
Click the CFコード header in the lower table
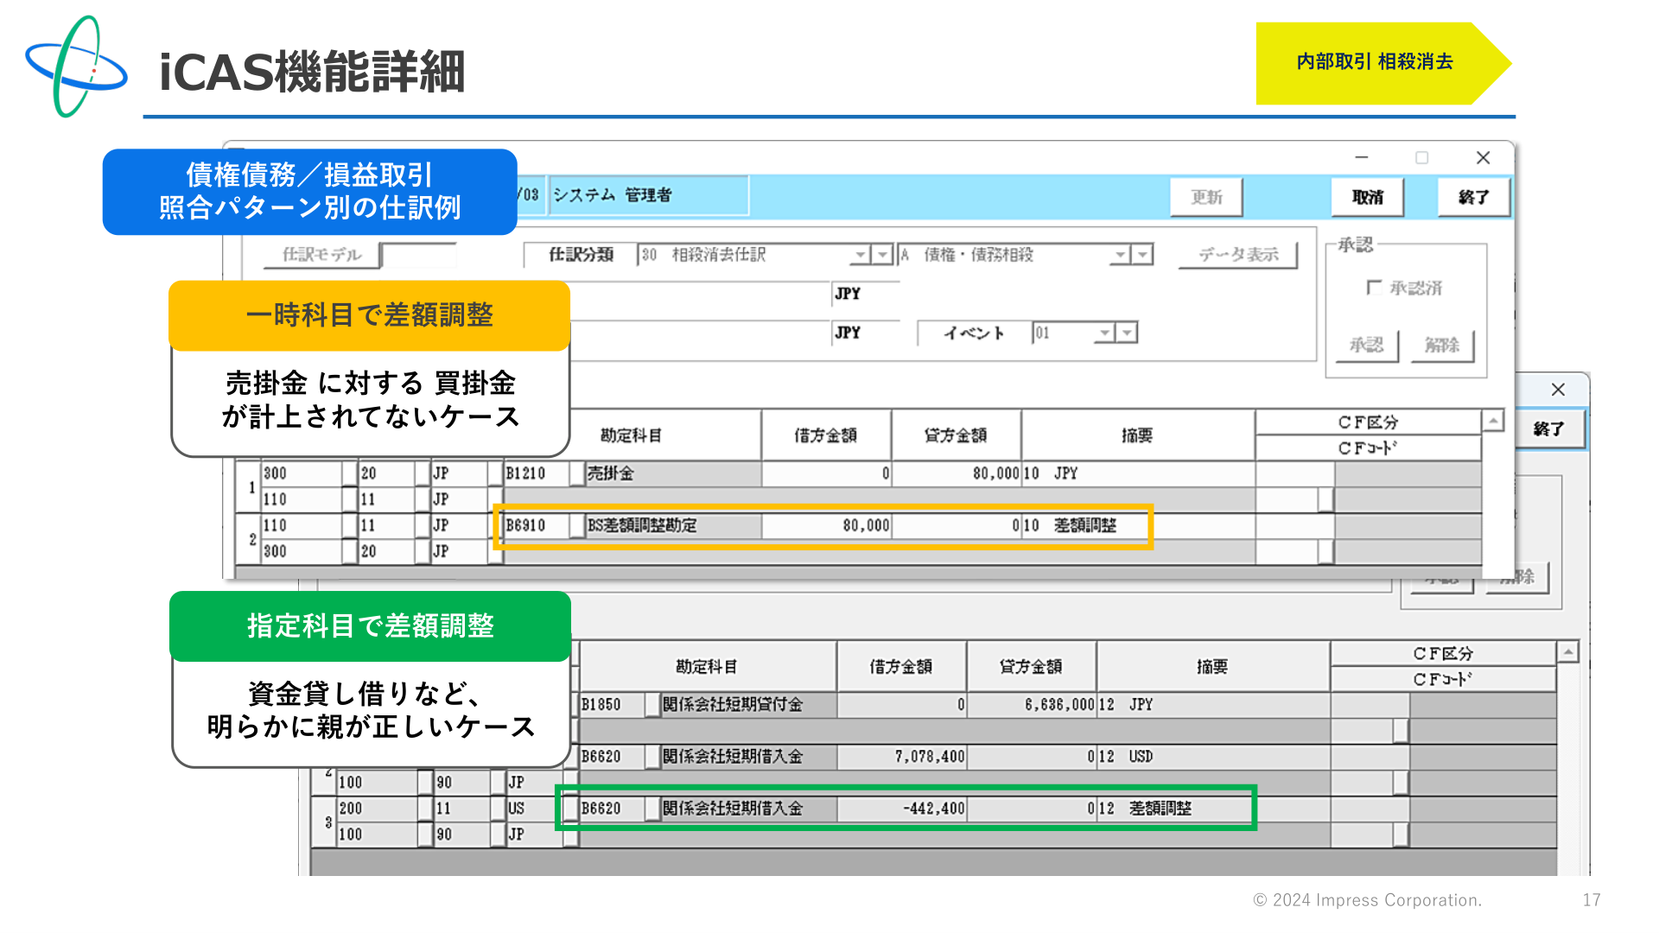click(x=1443, y=679)
